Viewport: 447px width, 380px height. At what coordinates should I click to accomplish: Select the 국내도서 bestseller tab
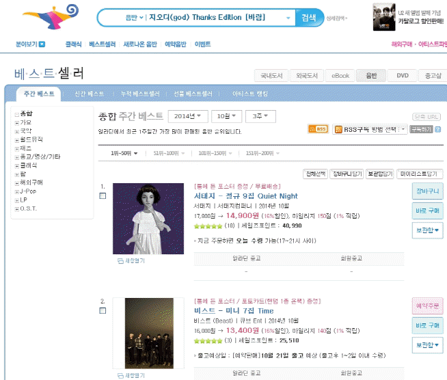271,76
